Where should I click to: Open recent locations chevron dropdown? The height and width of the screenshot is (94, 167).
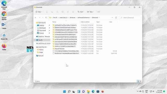pyautogui.click(x=43, y=17)
